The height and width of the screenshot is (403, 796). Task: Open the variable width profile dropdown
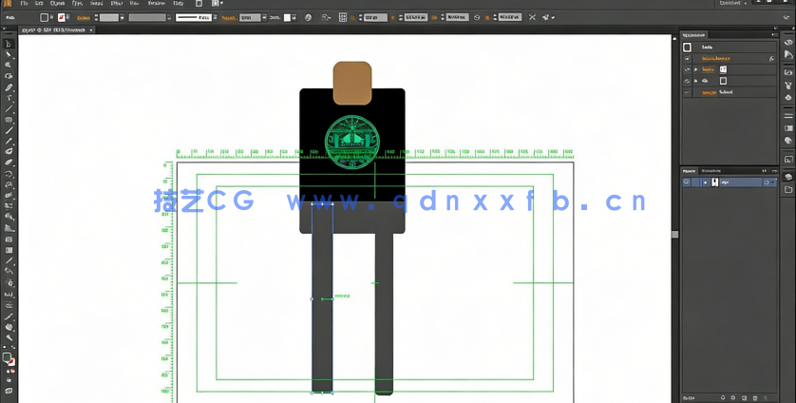click(x=170, y=17)
